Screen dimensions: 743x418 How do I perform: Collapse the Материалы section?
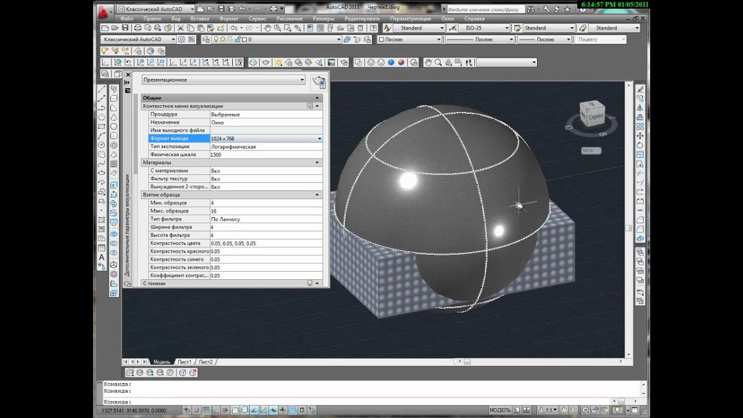coord(318,163)
